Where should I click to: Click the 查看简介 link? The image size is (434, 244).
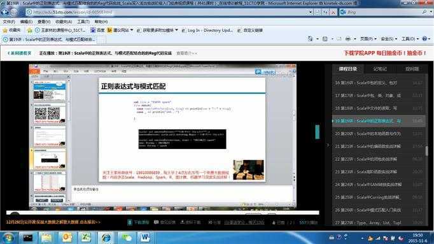(x=187, y=53)
